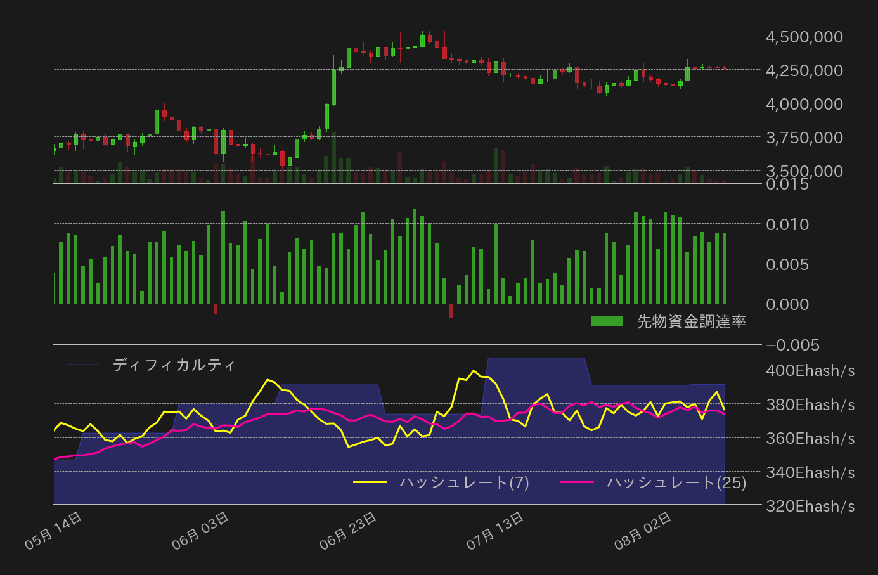Click the ディフィカルティ legend text

tap(173, 363)
